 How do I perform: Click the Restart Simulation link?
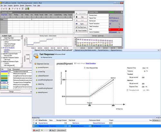pyautogui.click(x=91, y=63)
